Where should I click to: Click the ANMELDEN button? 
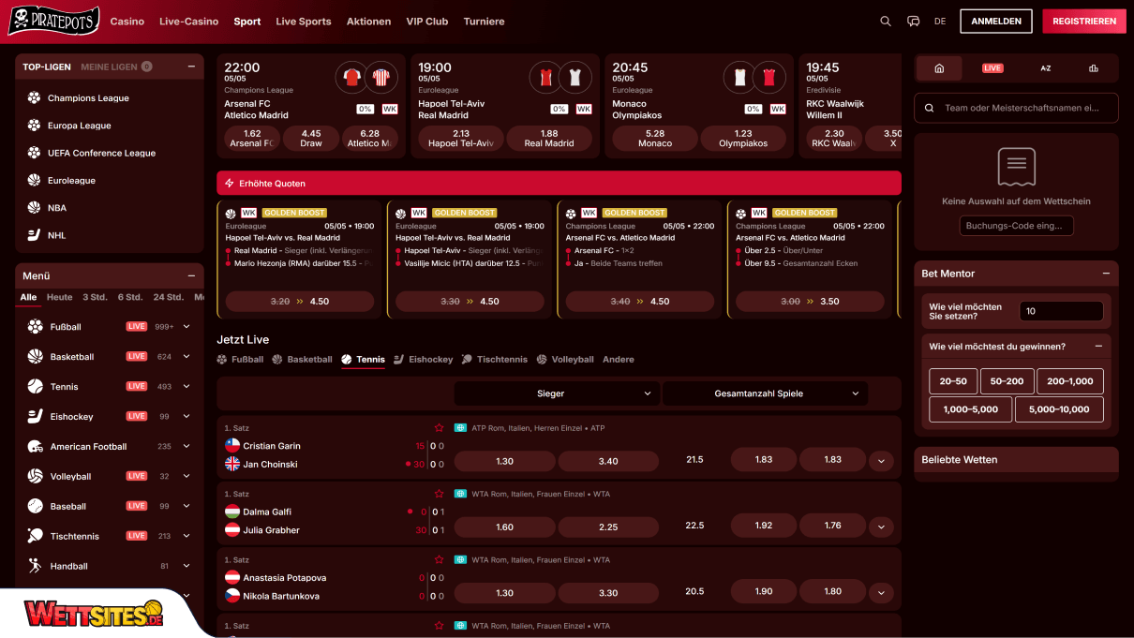click(x=996, y=21)
